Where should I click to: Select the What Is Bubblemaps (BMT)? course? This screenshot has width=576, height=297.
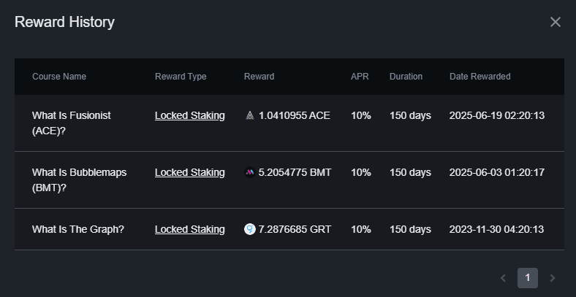(x=79, y=180)
